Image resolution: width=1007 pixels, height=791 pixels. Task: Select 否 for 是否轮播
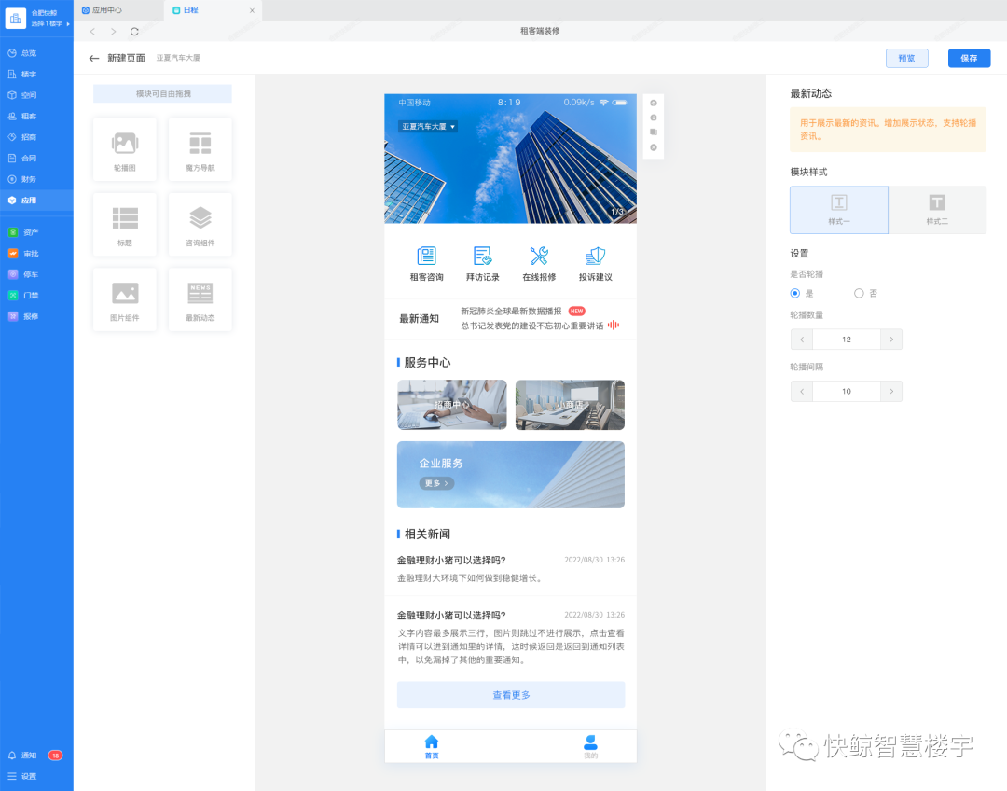point(859,293)
